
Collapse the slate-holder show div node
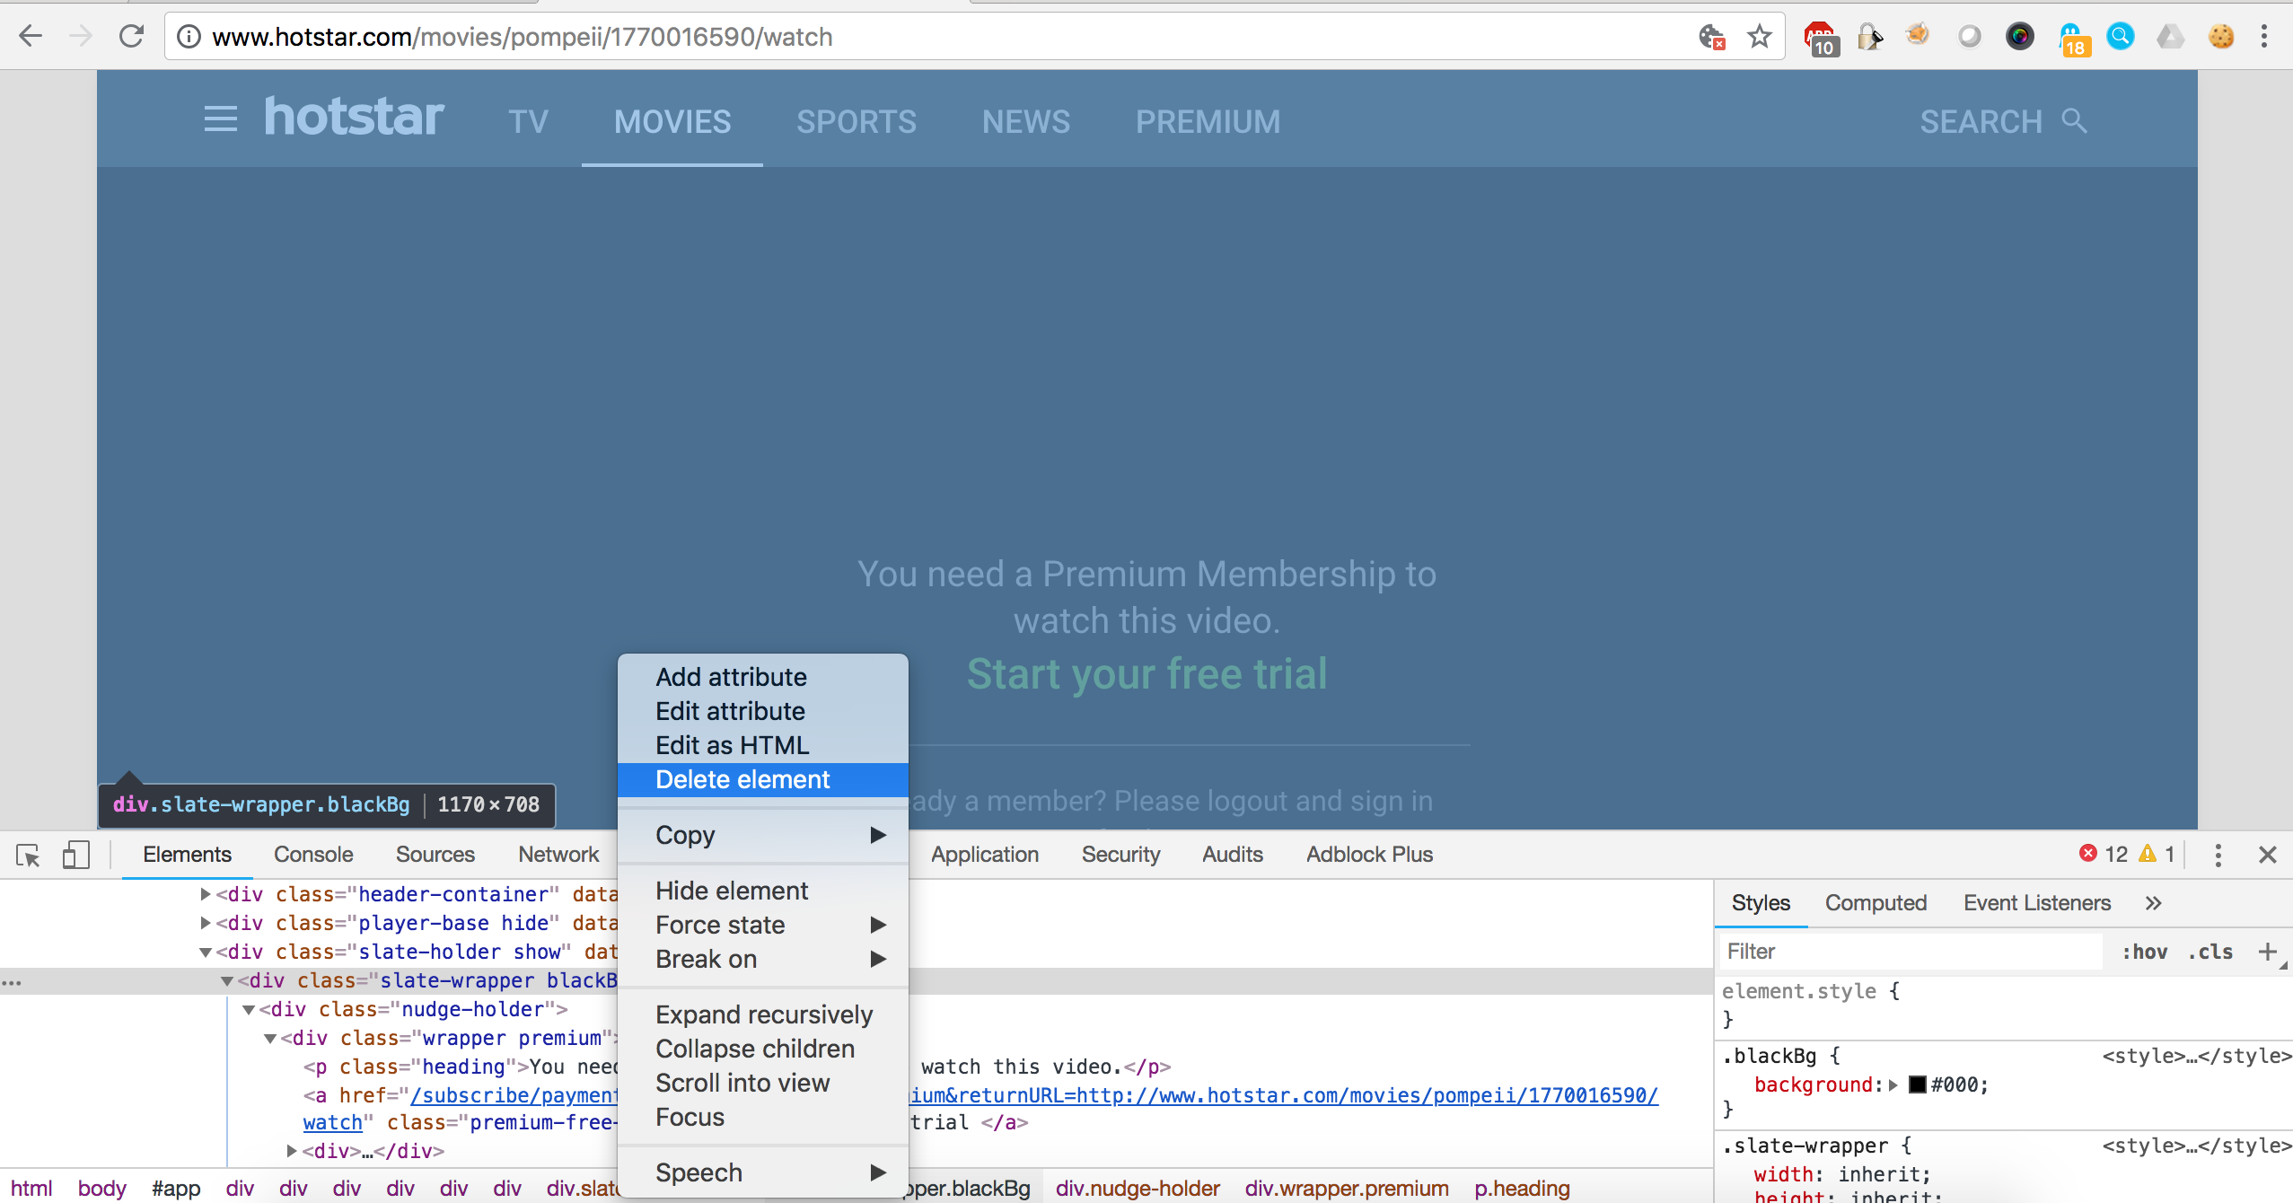tap(206, 952)
